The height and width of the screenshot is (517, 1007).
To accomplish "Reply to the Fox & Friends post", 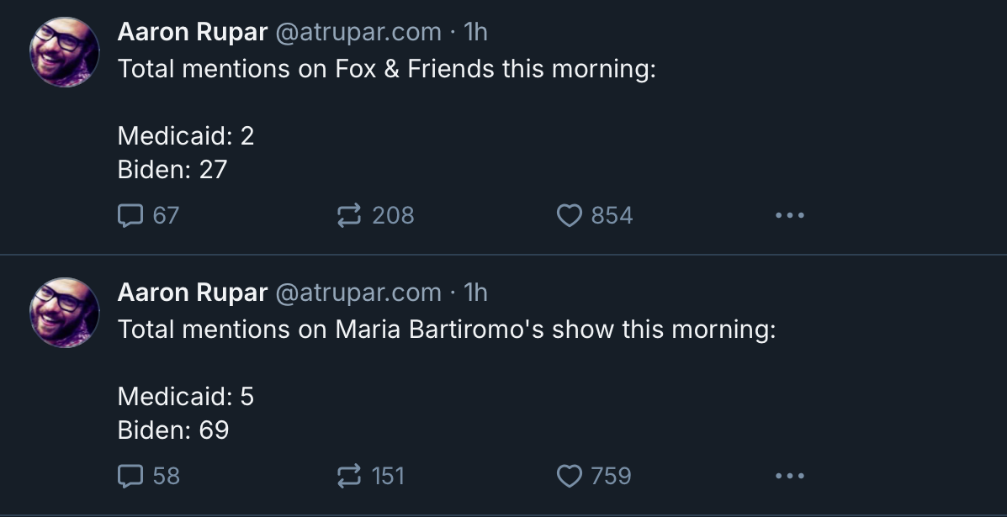I will point(130,216).
